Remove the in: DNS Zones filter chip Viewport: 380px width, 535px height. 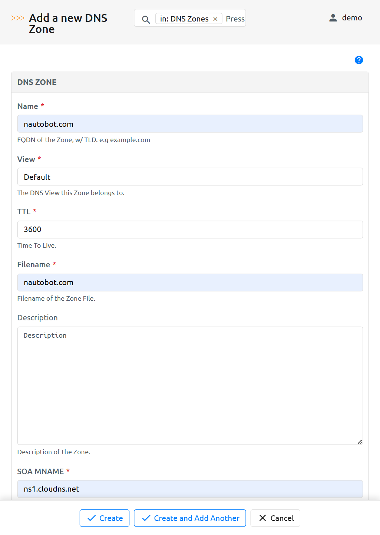pyautogui.click(x=215, y=19)
